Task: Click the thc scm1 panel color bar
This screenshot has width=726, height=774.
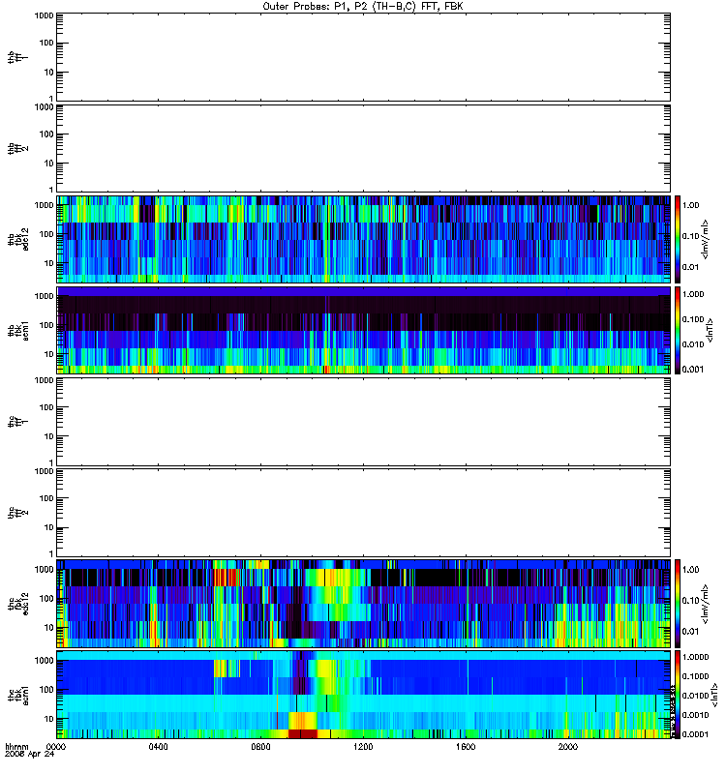Action: pyautogui.click(x=678, y=695)
